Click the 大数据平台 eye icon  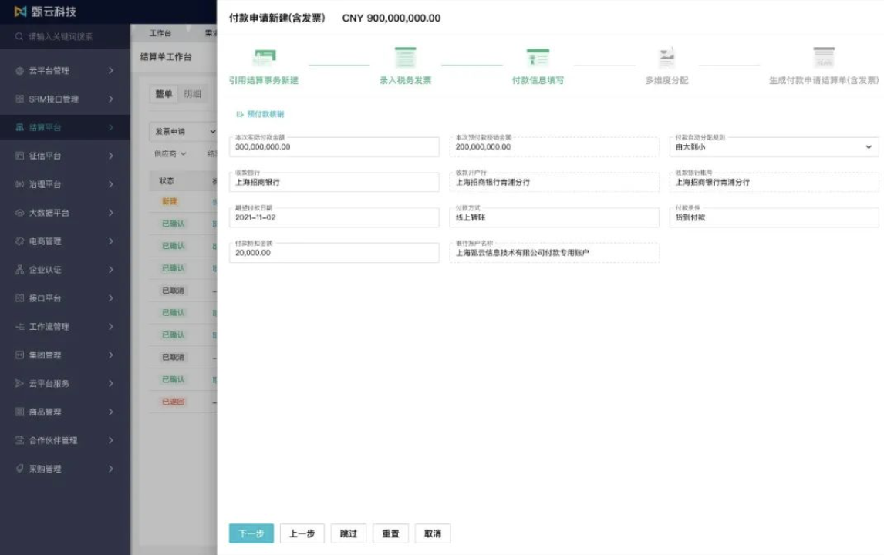click(x=20, y=213)
